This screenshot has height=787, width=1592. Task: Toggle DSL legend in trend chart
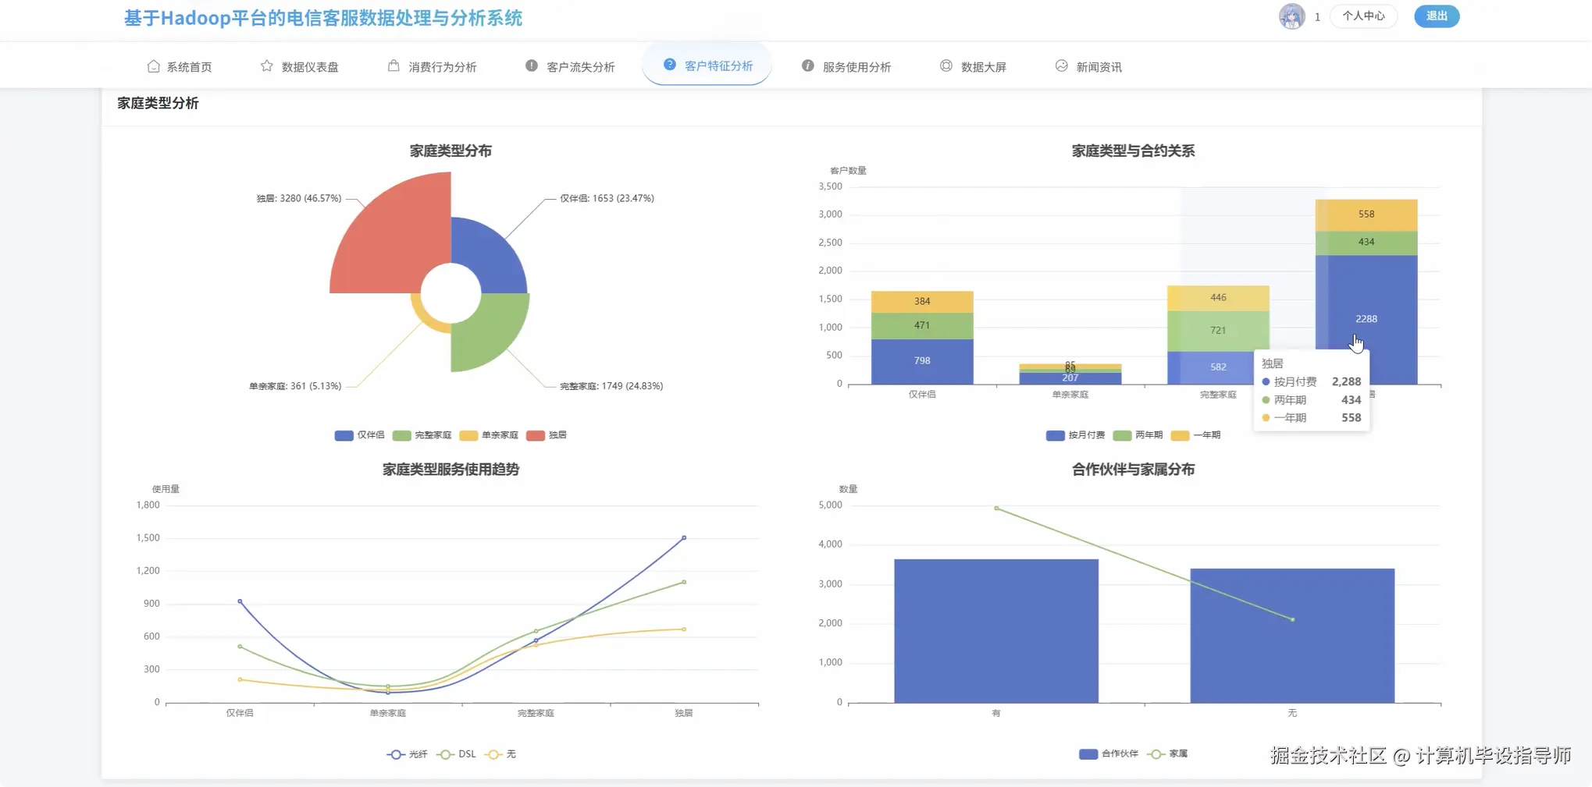456,754
